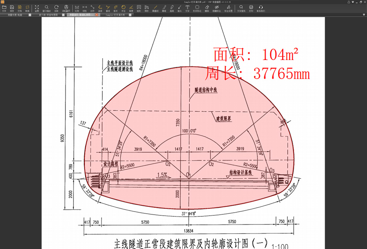Open the 文件 (File) menu icon
This screenshot has width=367, height=249.
point(4,9)
